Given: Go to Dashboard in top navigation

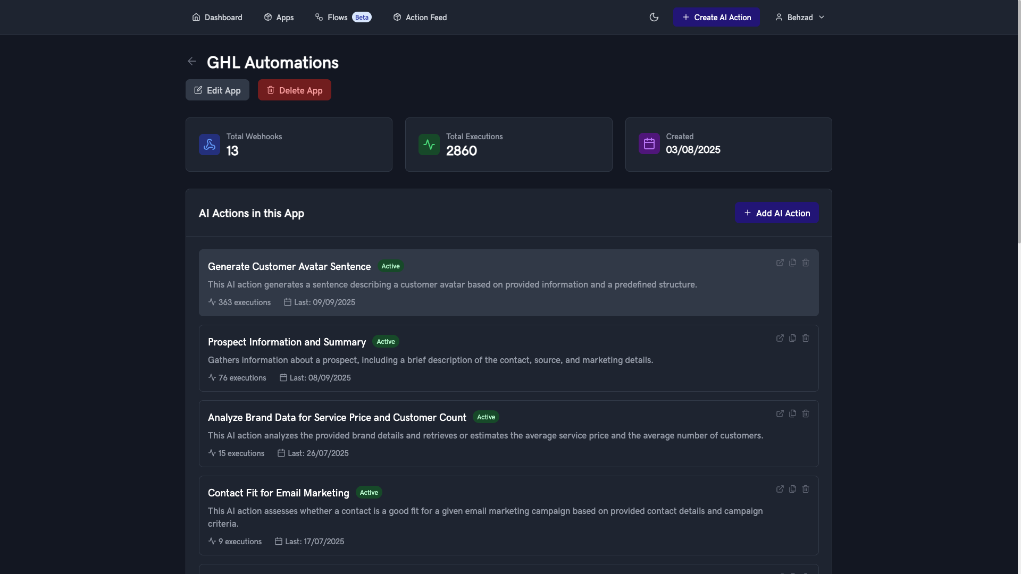Looking at the screenshot, I should (x=217, y=17).
